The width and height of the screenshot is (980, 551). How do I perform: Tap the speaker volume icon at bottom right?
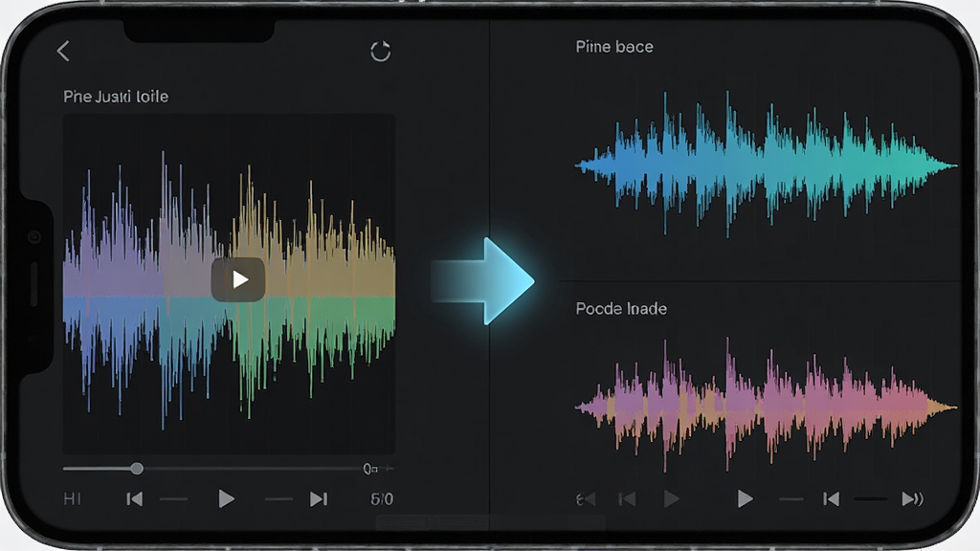pos(912,498)
